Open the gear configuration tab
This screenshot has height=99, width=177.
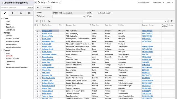pos(29,13)
